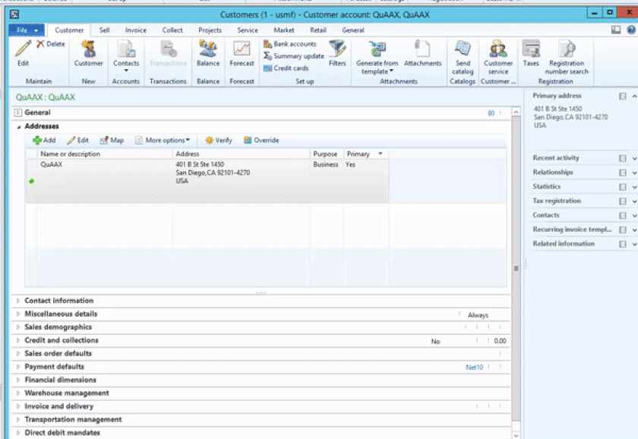Viewport: 638px width, 439px height.
Task: Open the help icon in the top right
Action: click(x=631, y=30)
